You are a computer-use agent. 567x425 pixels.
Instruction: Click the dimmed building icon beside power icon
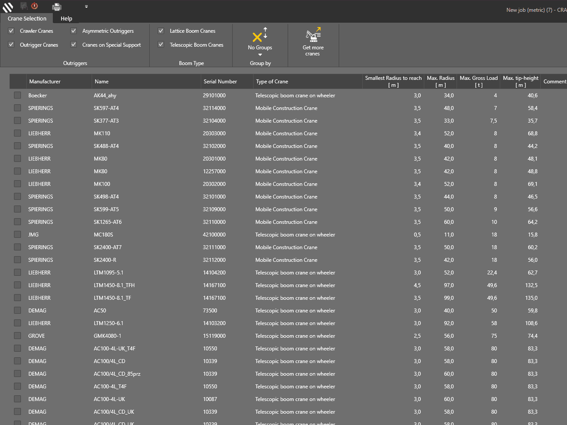[24, 6]
